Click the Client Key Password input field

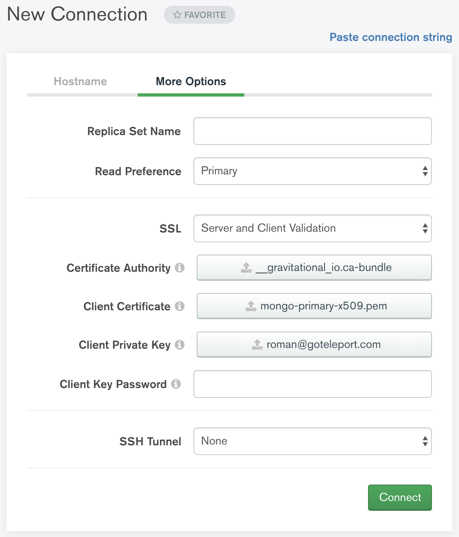[312, 384]
